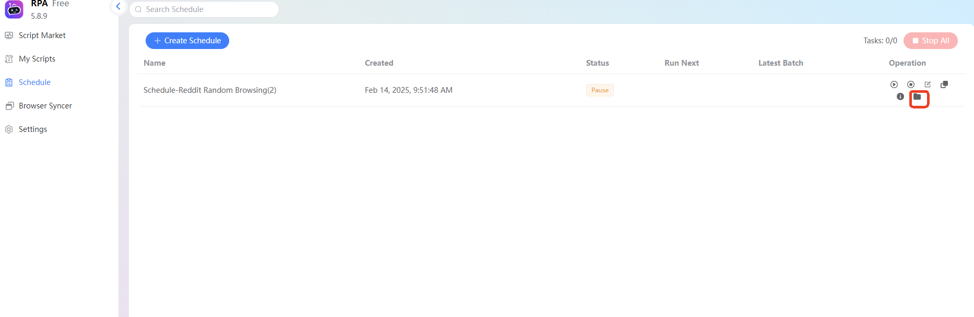
Task: Click the Feb 14, 2025 created date
Action: click(409, 90)
